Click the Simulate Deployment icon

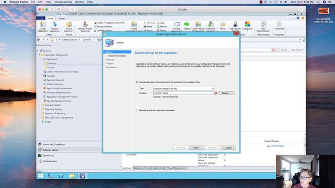point(176,27)
